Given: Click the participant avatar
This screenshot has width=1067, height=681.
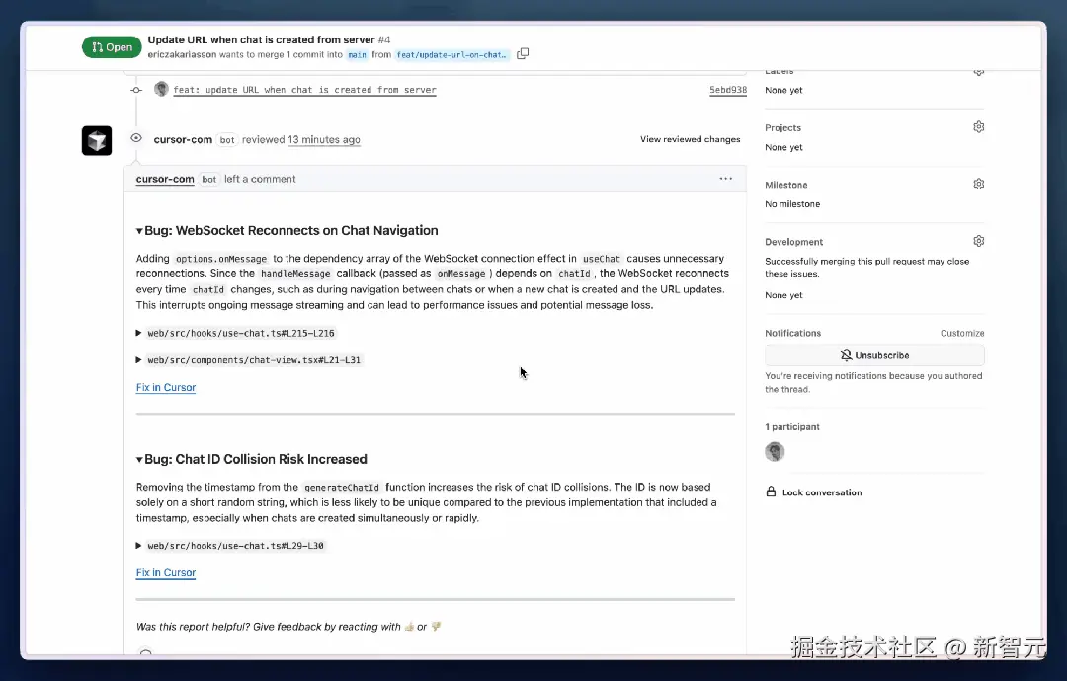Looking at the screenshot, I should point(775,451).
